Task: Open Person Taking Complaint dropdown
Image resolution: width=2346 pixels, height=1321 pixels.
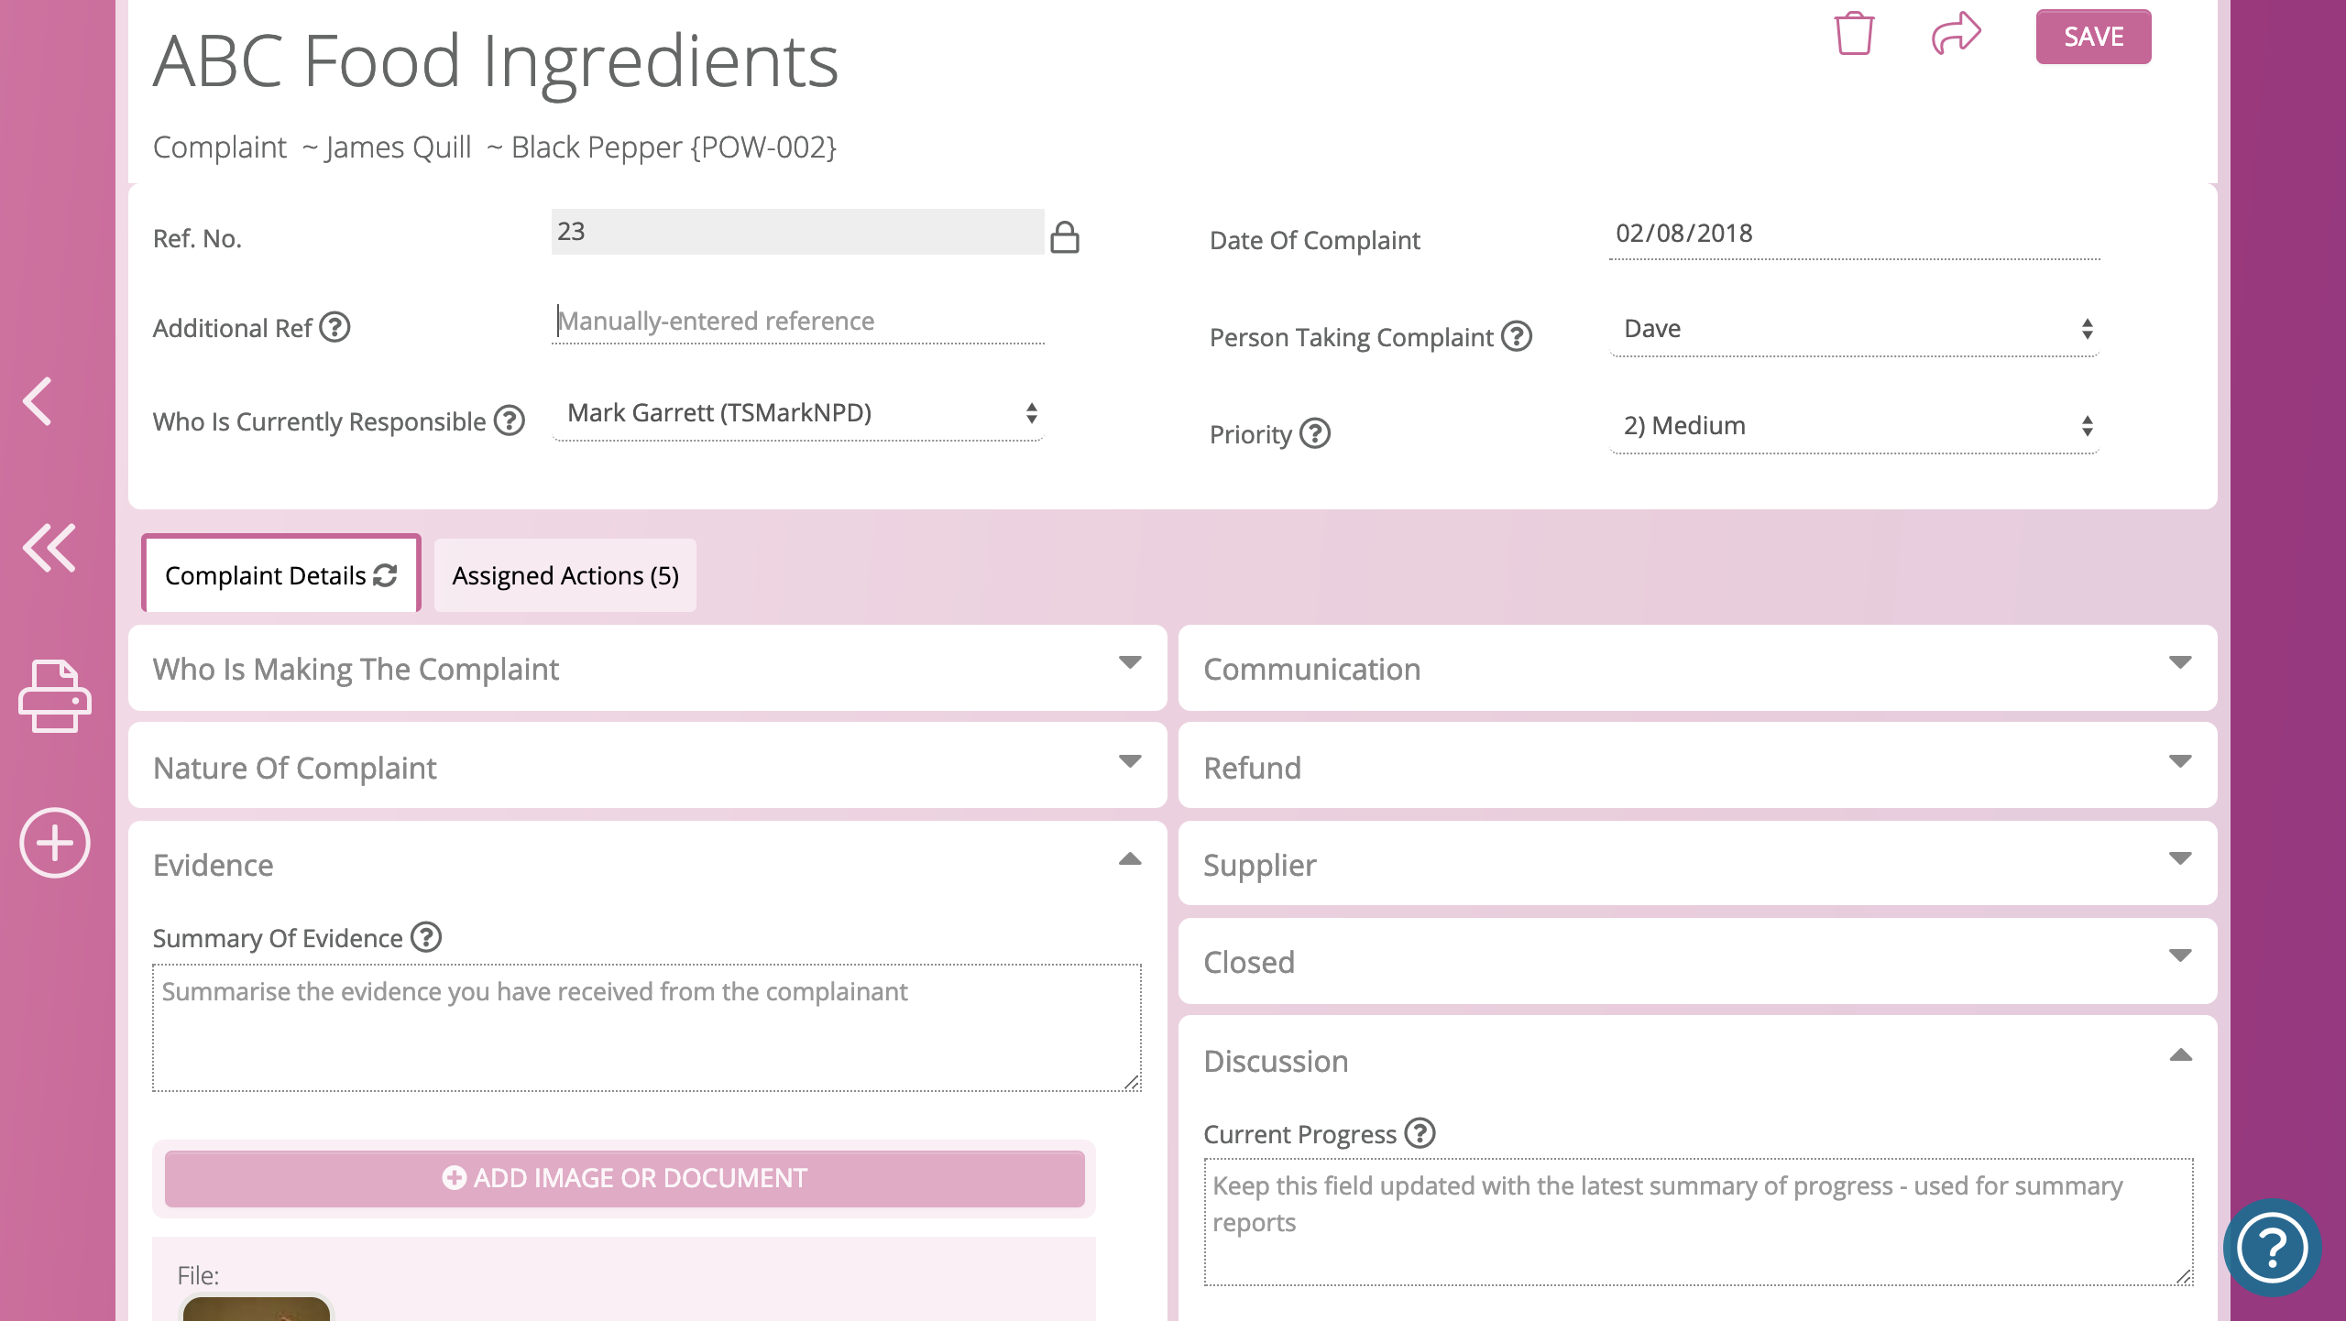Action: point(1853,329)
